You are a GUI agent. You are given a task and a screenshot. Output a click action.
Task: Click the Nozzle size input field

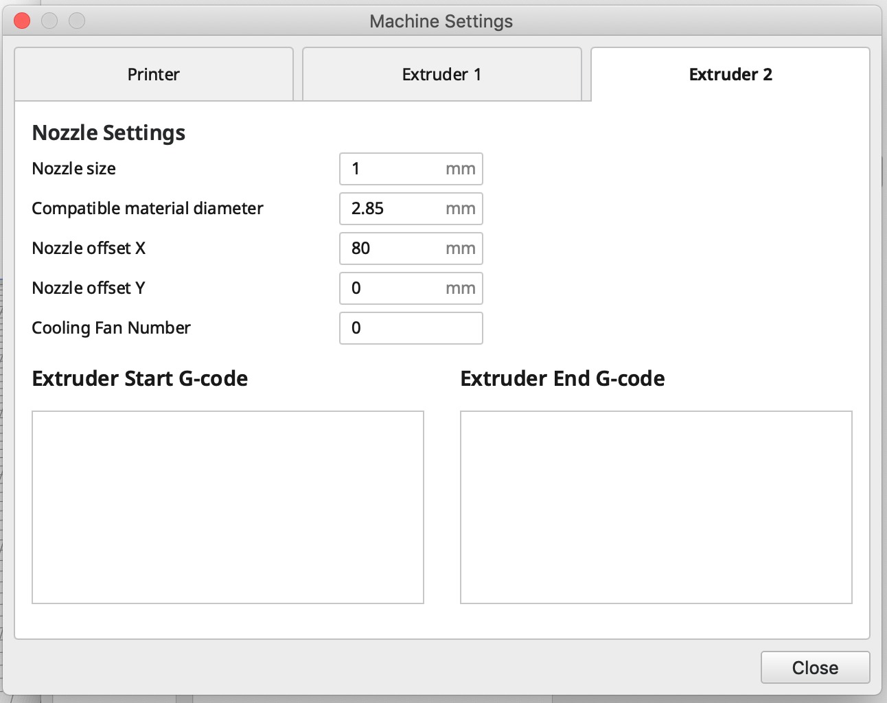(395, 169)
